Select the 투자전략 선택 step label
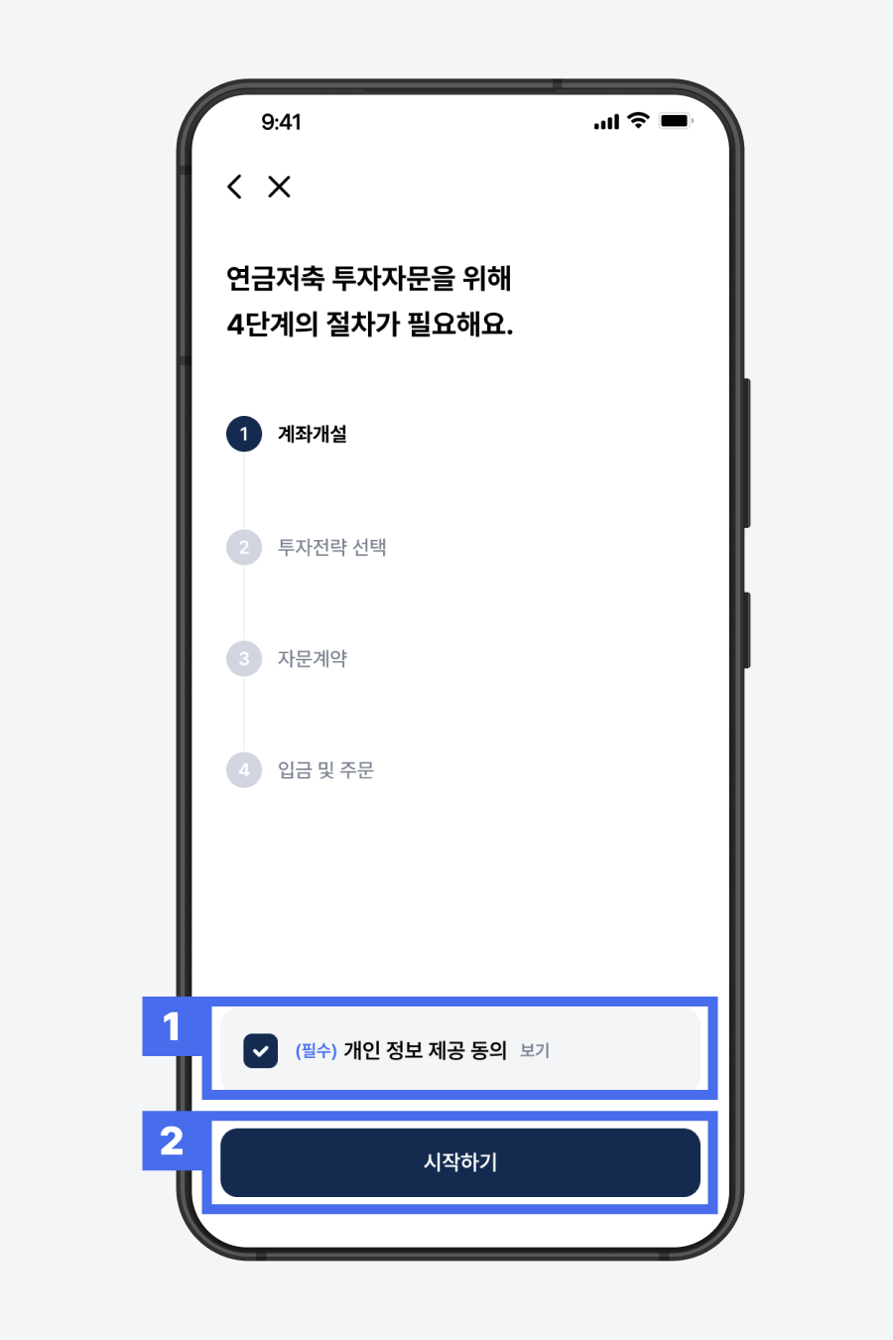This screenshot has height=1340, width=893. point(332,547)
